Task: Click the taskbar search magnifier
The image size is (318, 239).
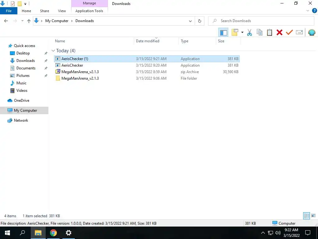Action: click(x=22, y=233)
